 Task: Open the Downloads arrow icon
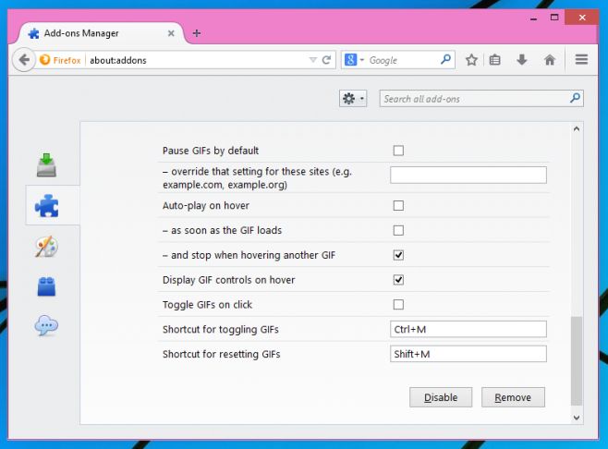click(522, 60)
